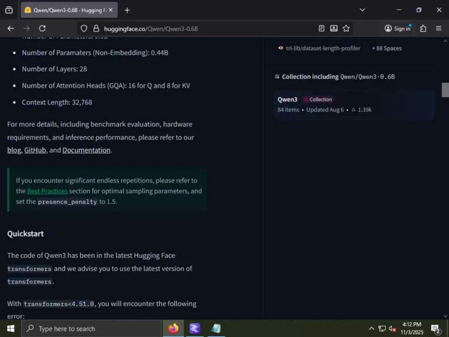Open the clock showing 4:12 PM
Image resolution: width=449 pixels, height=337 pixels.
(x=412, y=328)
